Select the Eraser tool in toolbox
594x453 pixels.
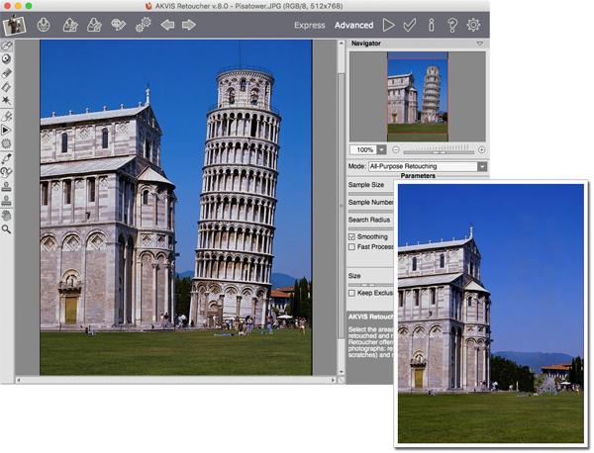tap(7, 72)
